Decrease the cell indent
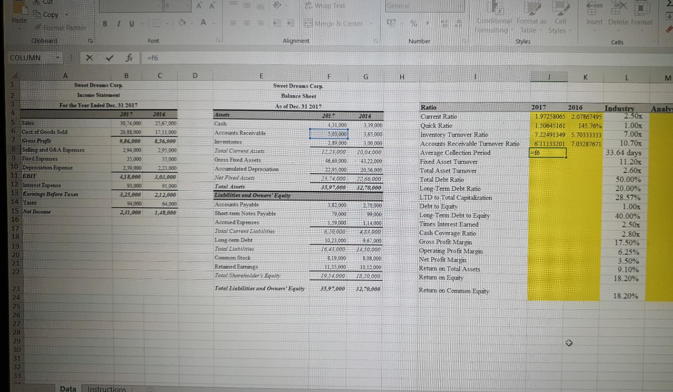Viewport: 673px width, 392px height. 277,24
